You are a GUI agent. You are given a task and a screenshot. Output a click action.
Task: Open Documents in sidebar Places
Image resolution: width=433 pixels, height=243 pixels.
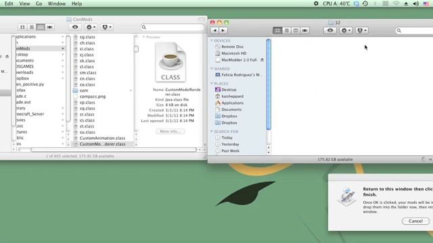[x=231, y=109]
